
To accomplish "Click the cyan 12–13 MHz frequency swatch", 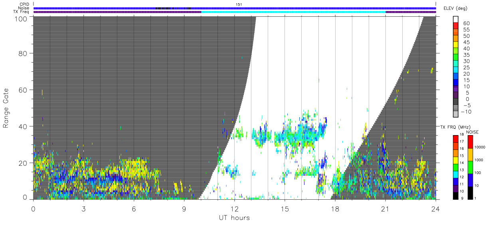I will point(455,174).
